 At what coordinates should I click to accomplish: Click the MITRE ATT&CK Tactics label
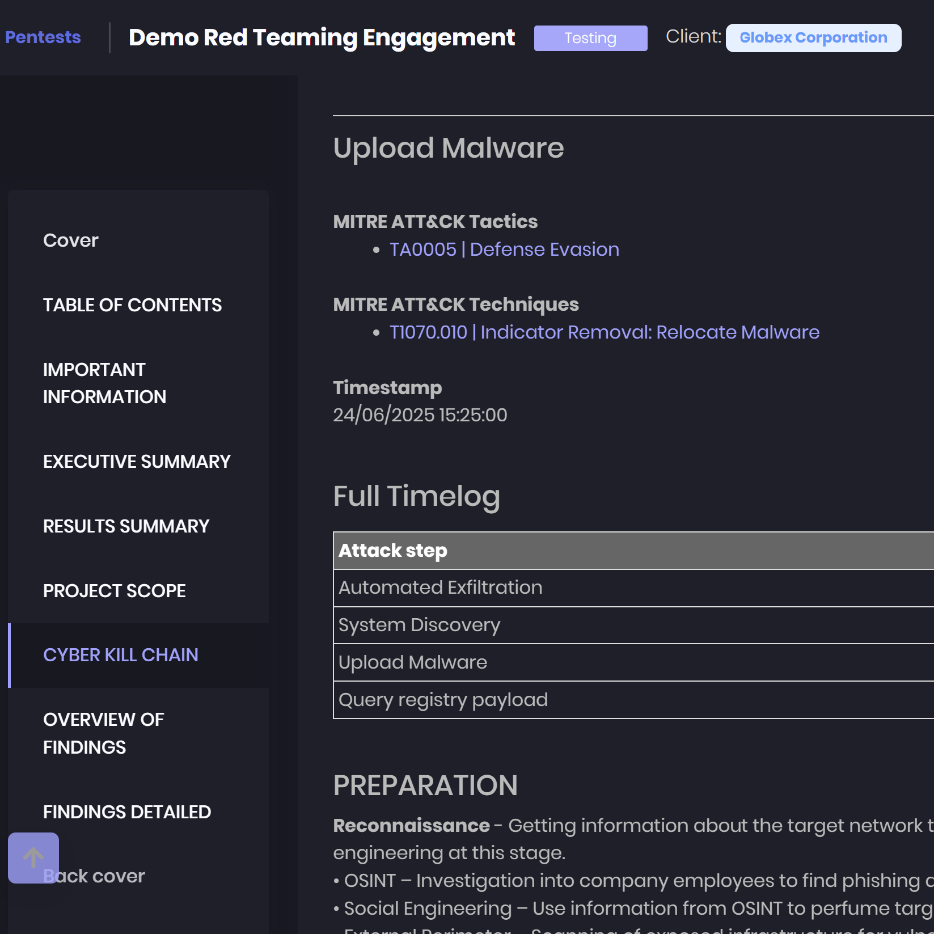(x=436, y=222)
